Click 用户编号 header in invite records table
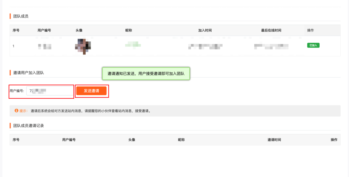 (69, 140)
